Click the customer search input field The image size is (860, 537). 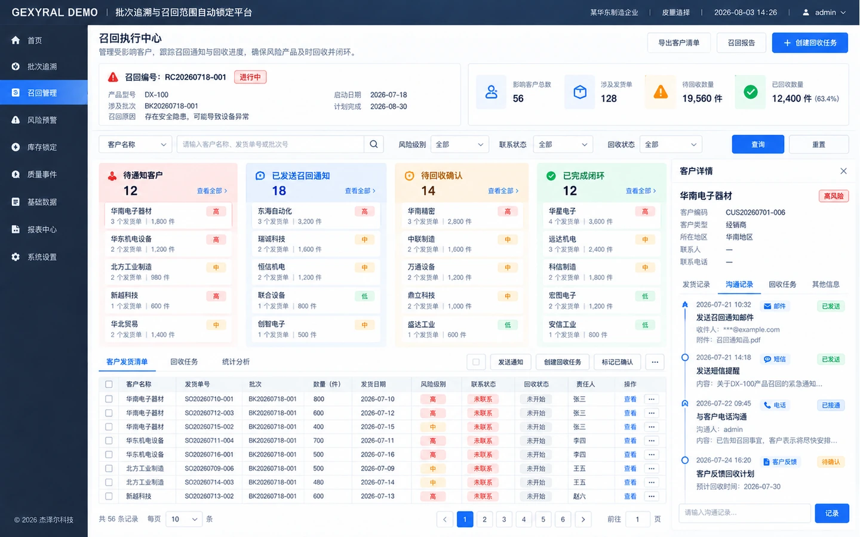[271, 144]
